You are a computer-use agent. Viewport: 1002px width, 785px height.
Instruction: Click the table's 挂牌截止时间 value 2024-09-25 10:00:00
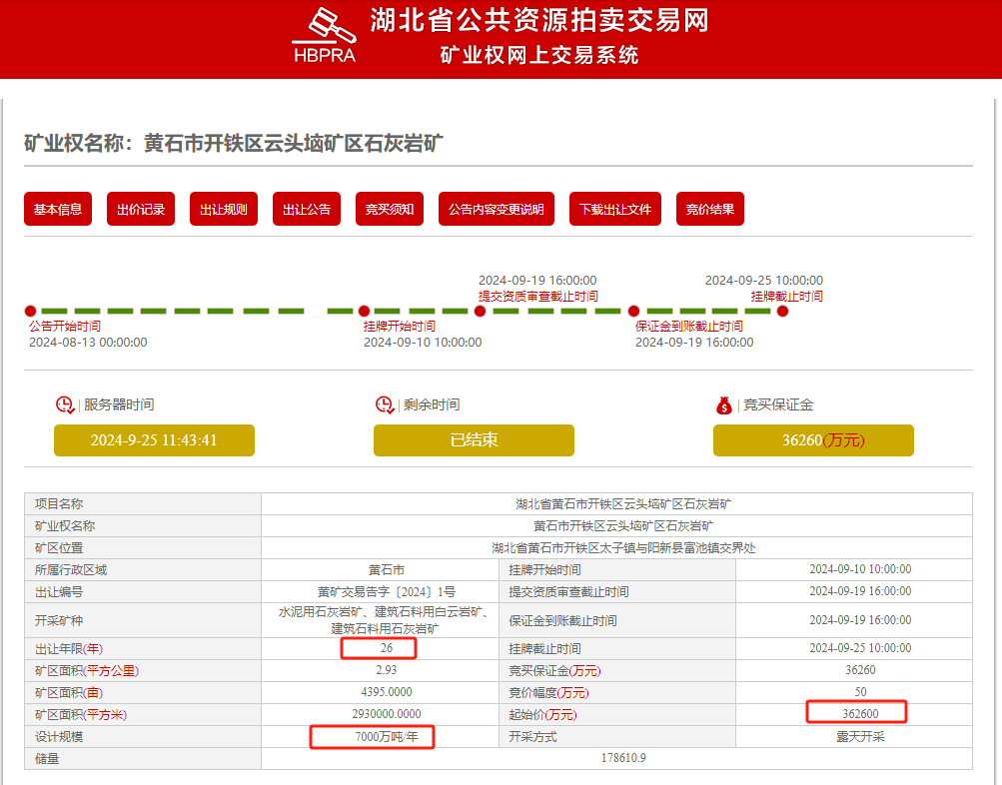coord(860,647)
